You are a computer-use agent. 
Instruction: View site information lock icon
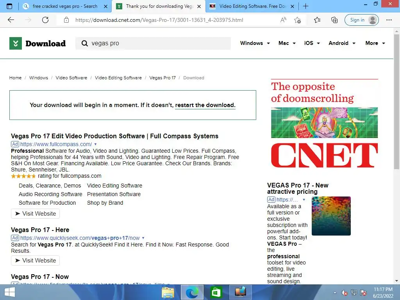(66, 20)
